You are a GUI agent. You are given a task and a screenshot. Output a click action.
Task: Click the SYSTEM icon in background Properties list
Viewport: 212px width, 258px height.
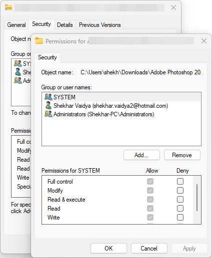tap(18, 63)
